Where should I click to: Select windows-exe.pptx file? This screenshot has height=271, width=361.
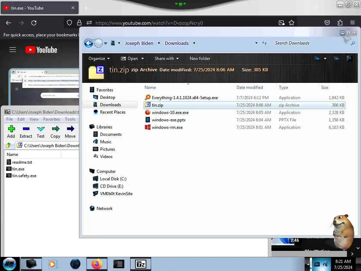[244, 120]
